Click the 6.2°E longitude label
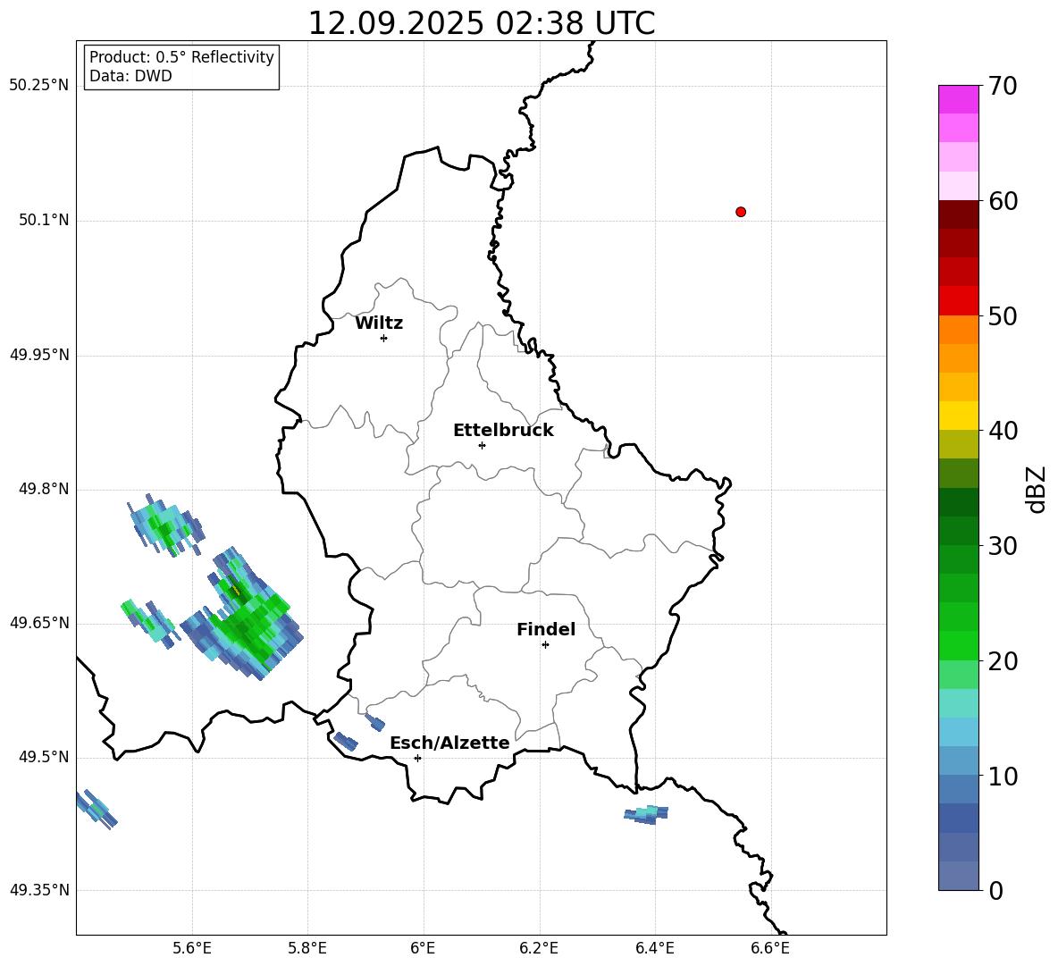The image size is (1058, 966). point(539,948)
